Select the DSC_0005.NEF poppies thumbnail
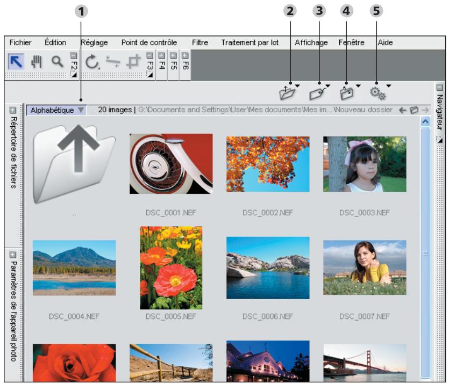Image resolution: width=449 pixels, height=384 pixels. tap(171, 268)
